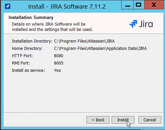This screenshot has height=130, width=165.
Task: Select the Installation Directory label
Action: [32, 41]
